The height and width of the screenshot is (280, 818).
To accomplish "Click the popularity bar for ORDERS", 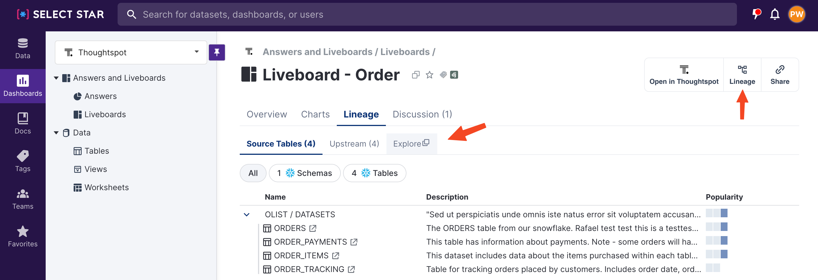I will pyautogui.click(x=716, y=227).
